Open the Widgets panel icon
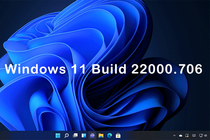This screenshot has height=140, width=210. (84, 135)
